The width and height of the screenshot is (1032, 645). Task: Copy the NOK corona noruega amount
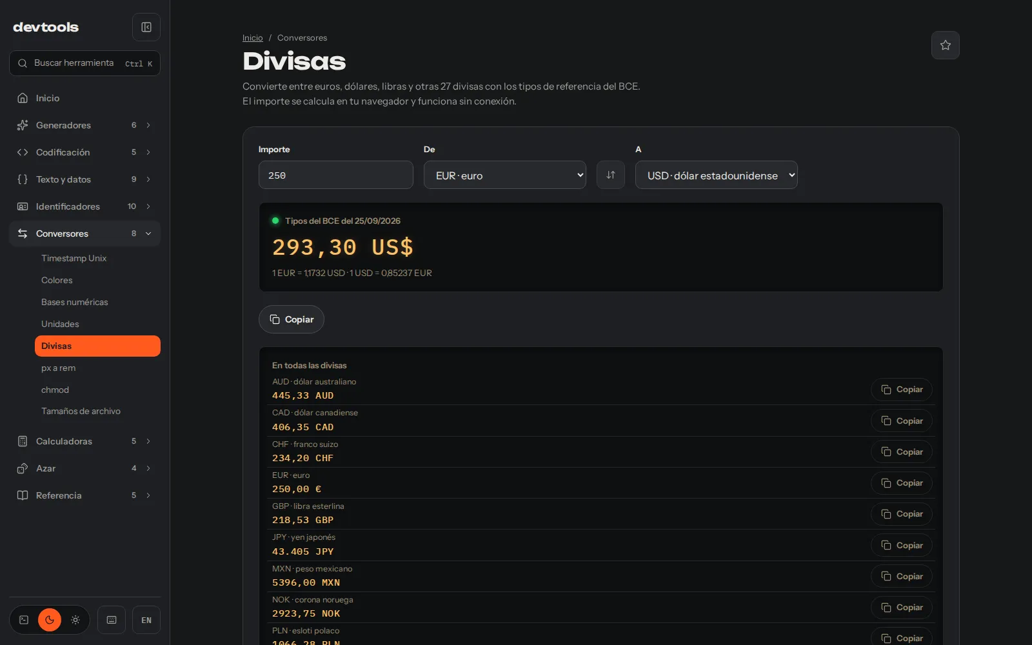coord(901,608)
